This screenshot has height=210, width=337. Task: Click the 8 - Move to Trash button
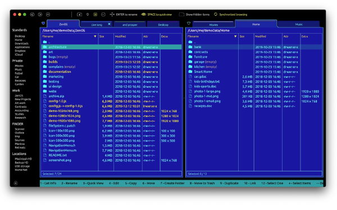202,183
